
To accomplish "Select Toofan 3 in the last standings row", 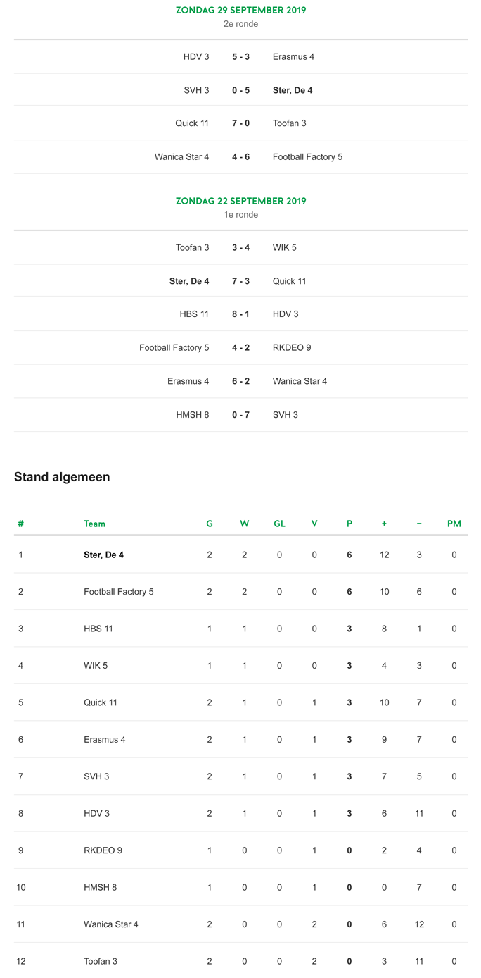I will coord(101,961).
